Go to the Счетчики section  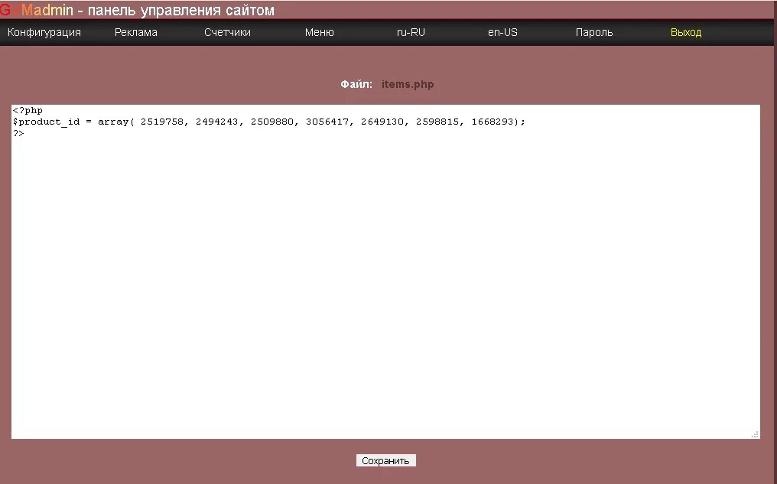pyautogui.click(x=227, y=32)
